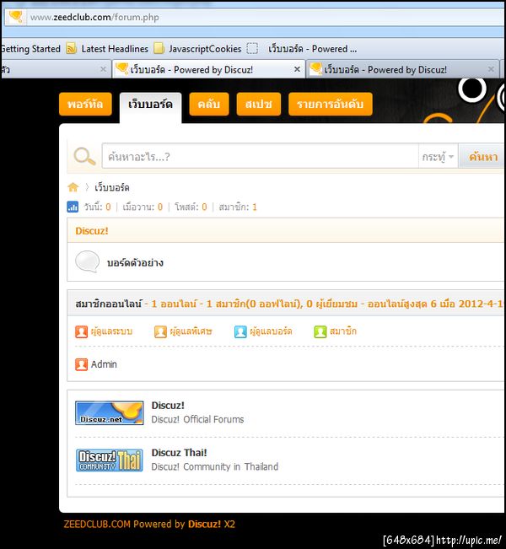Viewport: 506px width, 549px height.
Task: Click the โพสต์: 0 post count
Action: (x=191, y=207)
